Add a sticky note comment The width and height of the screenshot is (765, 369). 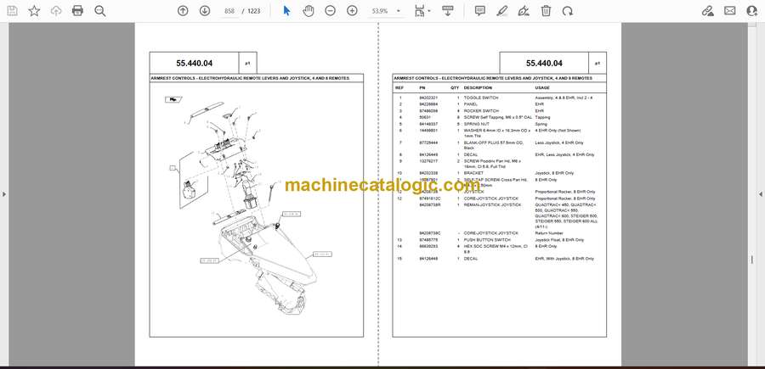(x=480, y=11)
